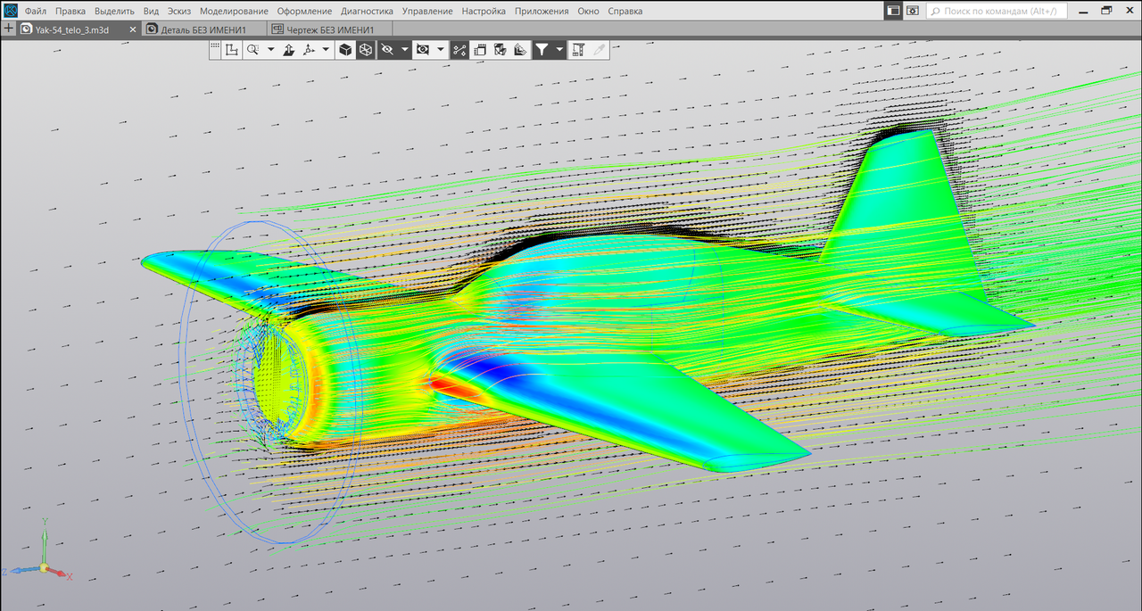The width and height of the screenshot is (1142, 611).
Task: Open the Приложения menu
Action: (542, 12)
